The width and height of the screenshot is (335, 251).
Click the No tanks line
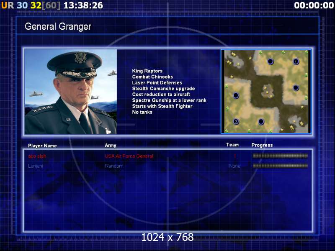[142, 112]
